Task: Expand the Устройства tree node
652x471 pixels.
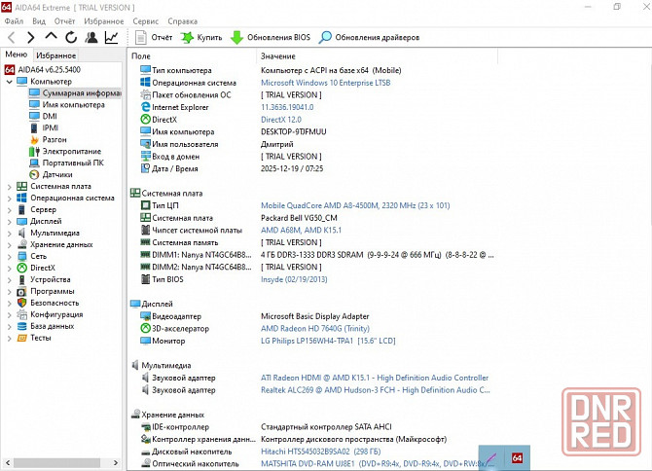Action: pyautogui.click(x=9, y=279)
